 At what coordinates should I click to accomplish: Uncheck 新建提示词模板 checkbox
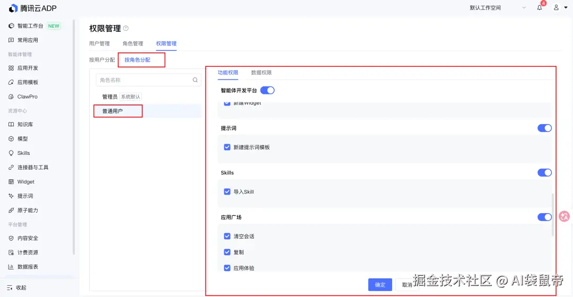(x=227, y=147)
